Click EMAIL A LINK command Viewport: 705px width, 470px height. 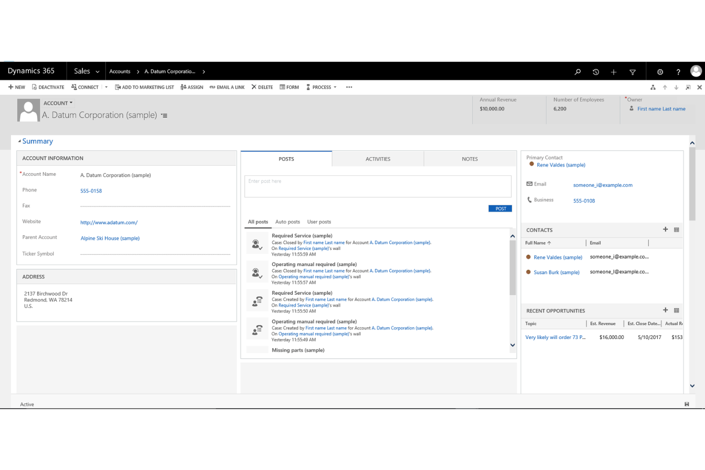227,87
